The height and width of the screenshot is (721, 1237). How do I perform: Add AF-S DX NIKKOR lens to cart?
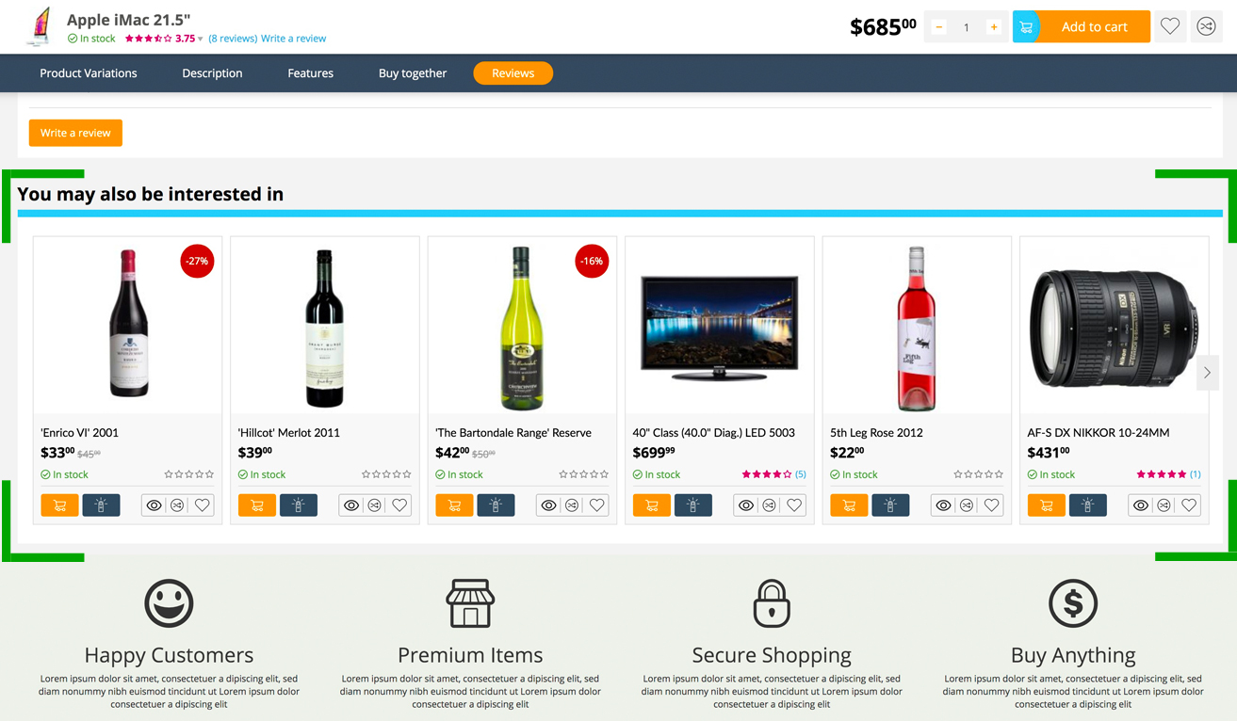[1046, 505]
